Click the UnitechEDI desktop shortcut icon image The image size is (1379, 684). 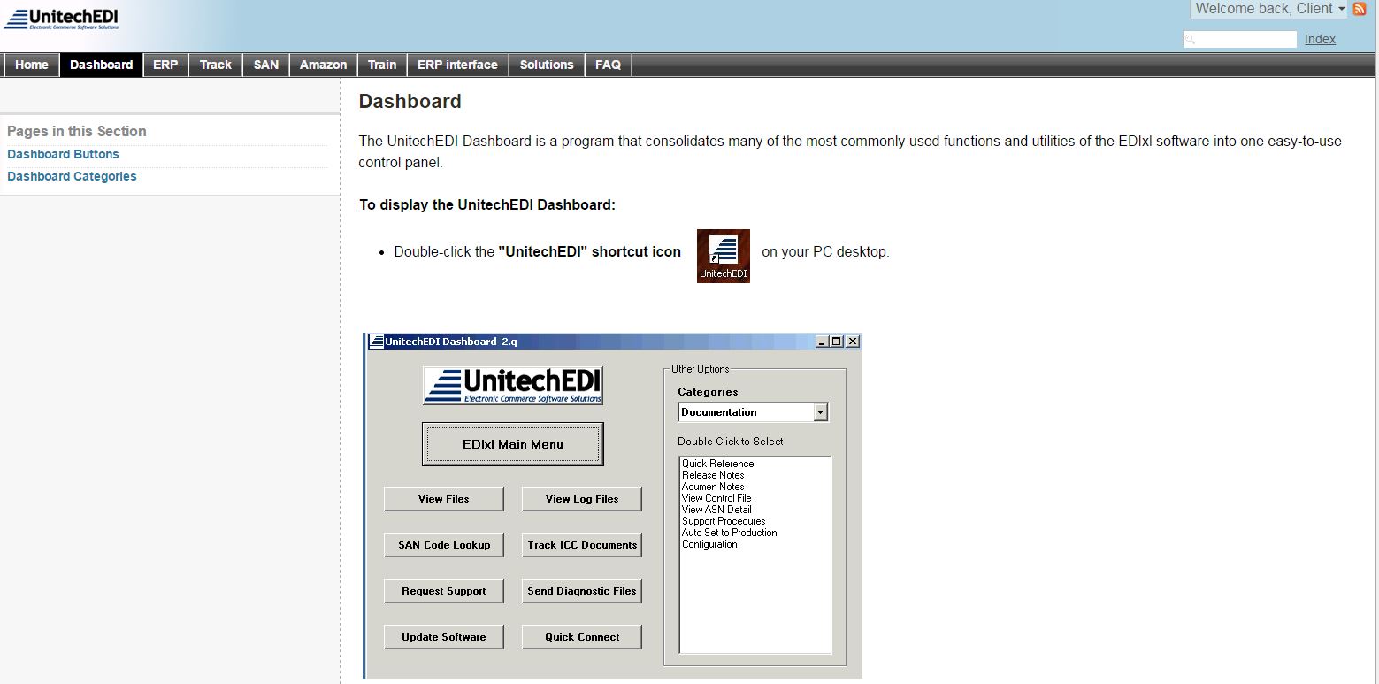click(724, 256)
